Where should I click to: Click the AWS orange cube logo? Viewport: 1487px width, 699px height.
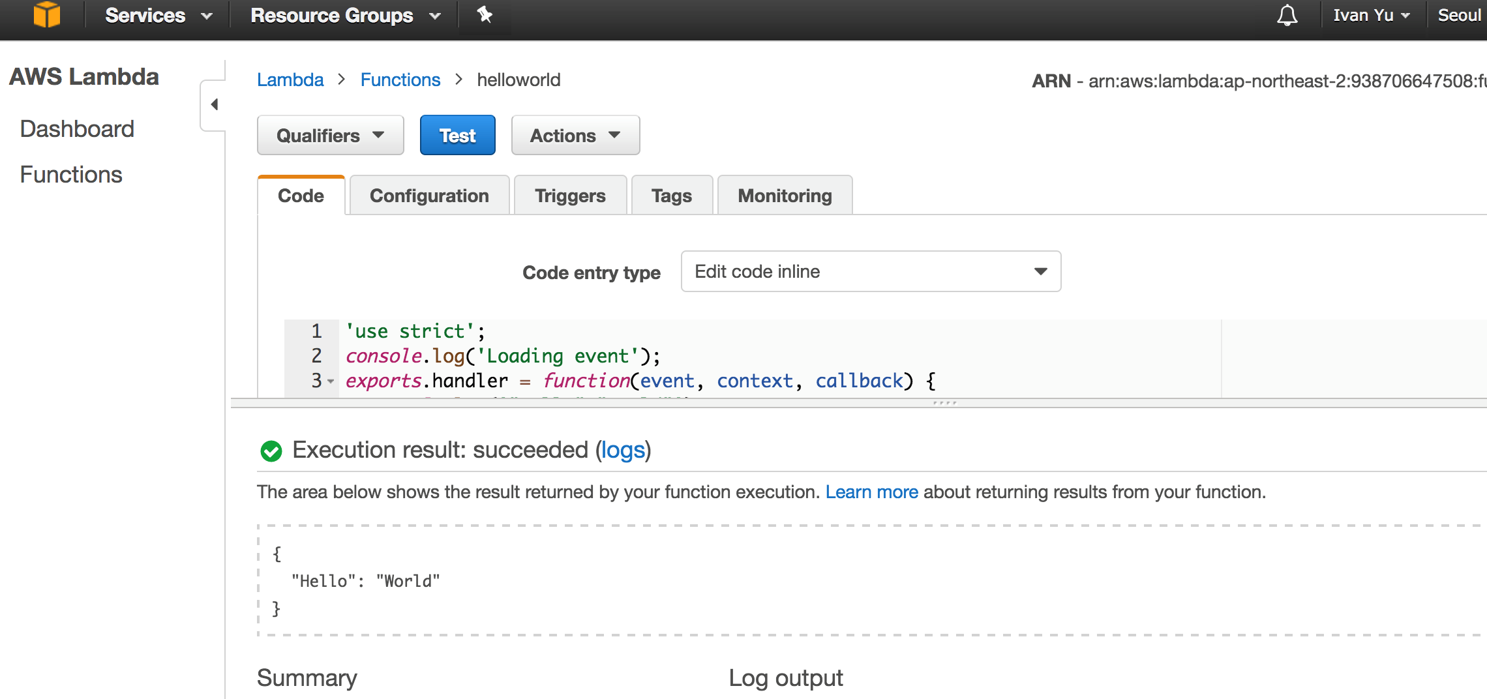pos(47,14)
